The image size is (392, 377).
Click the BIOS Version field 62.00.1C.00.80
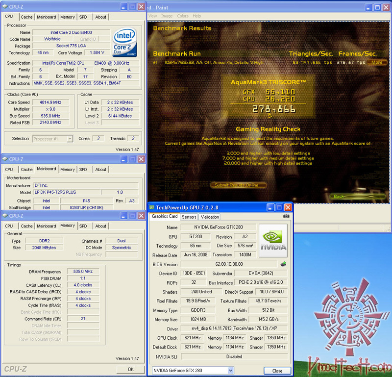pyautogui.click(x=229, y=264)
